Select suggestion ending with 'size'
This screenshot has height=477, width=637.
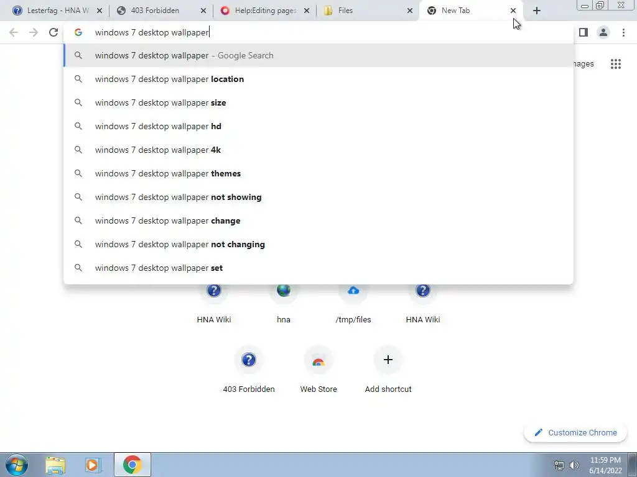click(x=318, y=102)
